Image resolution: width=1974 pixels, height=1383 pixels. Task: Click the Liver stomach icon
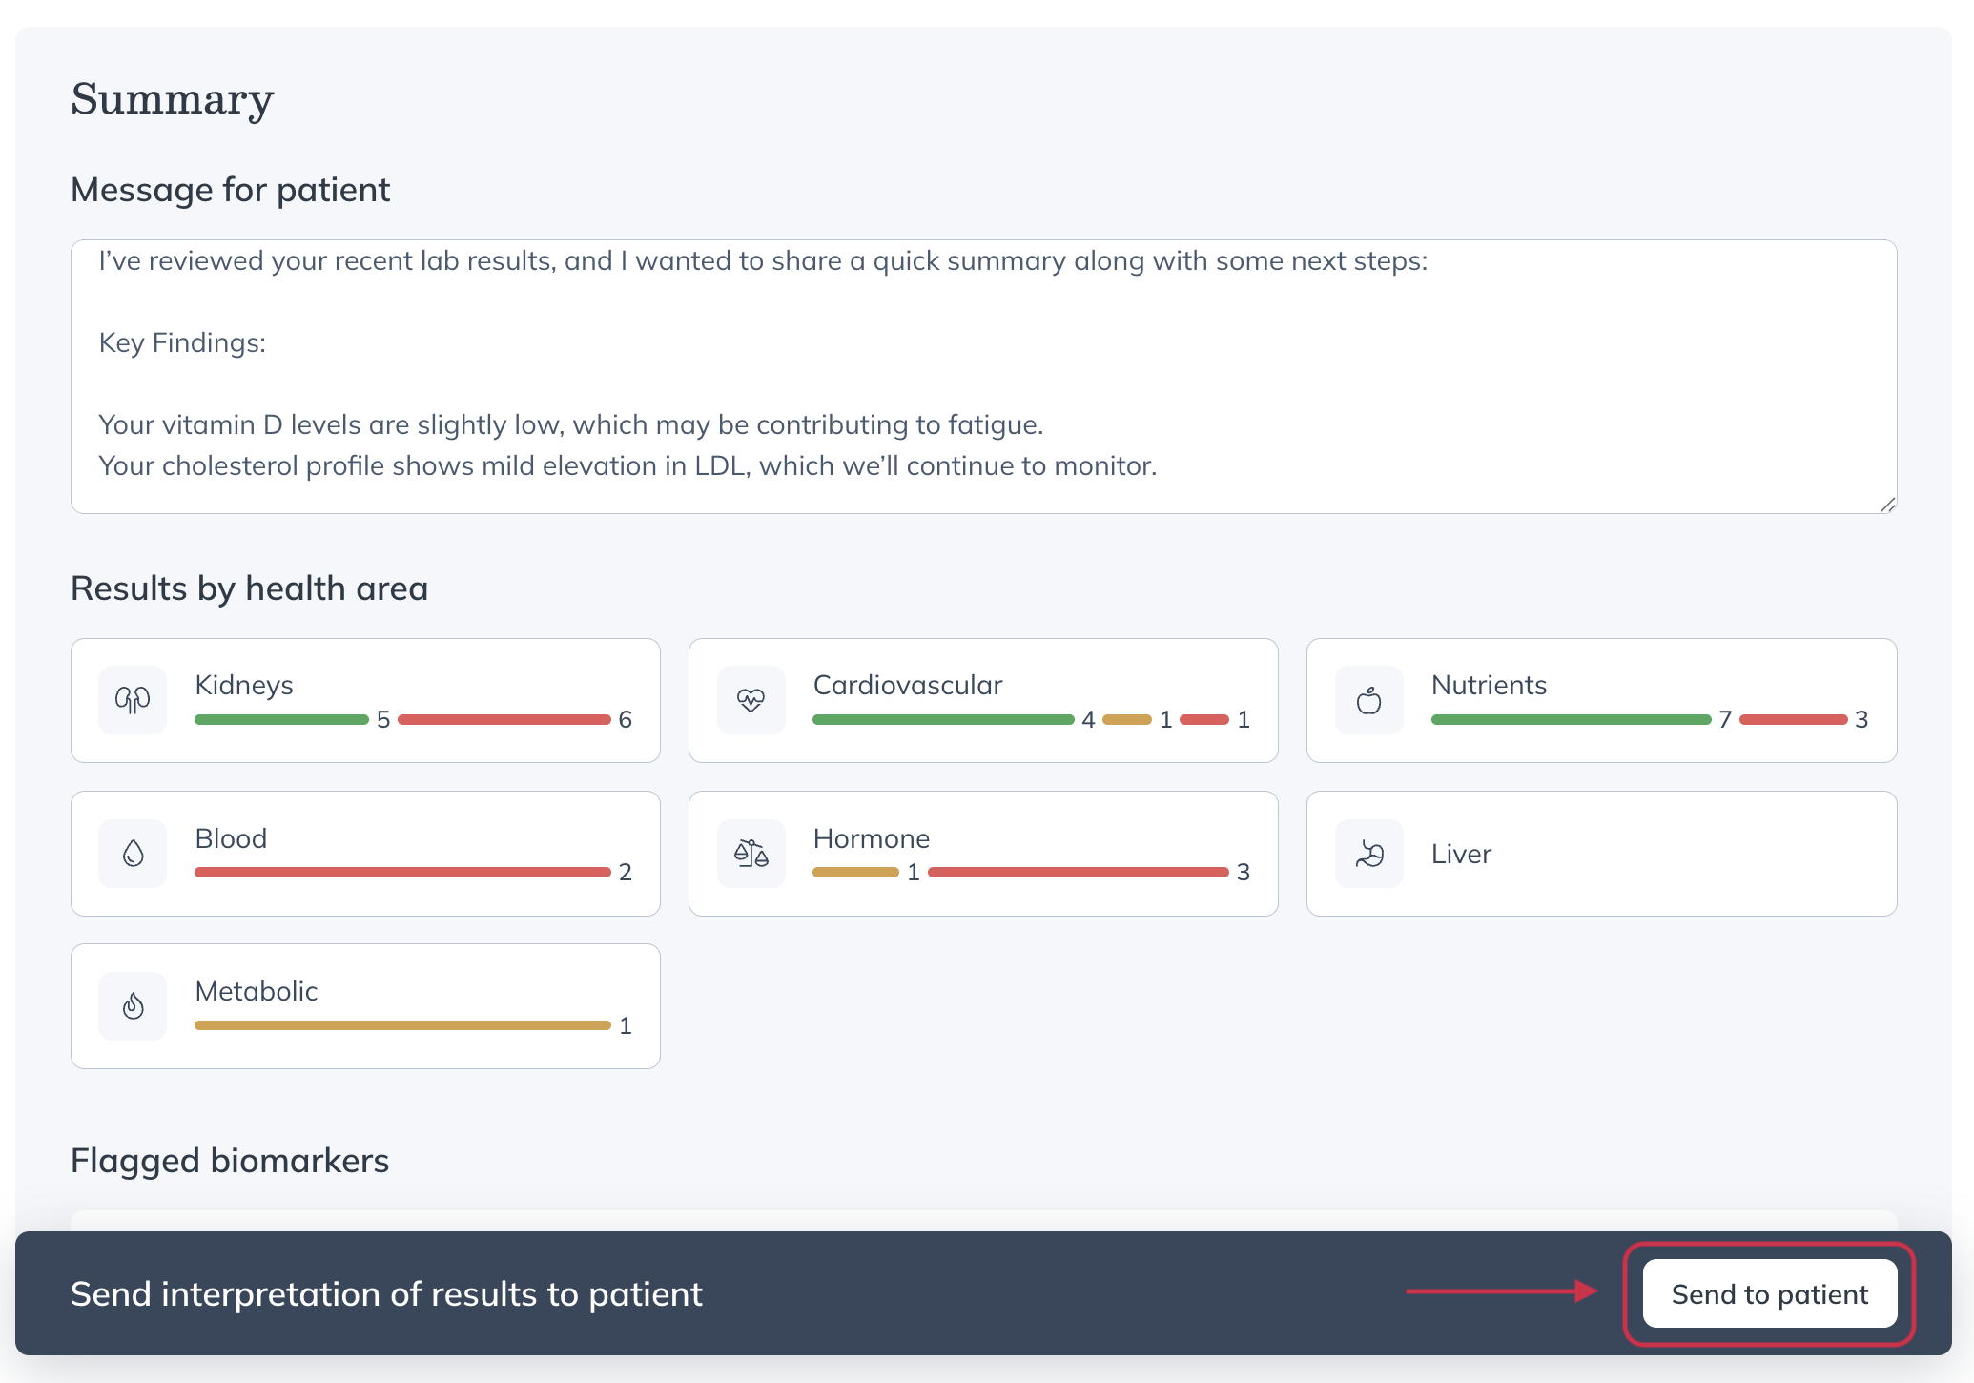click(x=1368, y=854)
